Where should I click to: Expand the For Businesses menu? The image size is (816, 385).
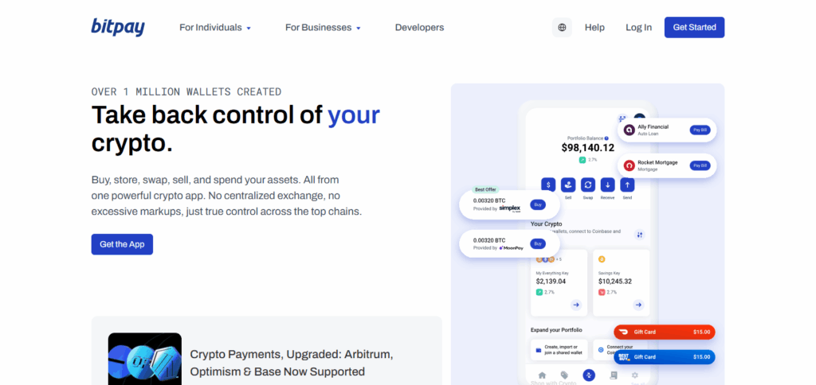[x=323, y=28]
